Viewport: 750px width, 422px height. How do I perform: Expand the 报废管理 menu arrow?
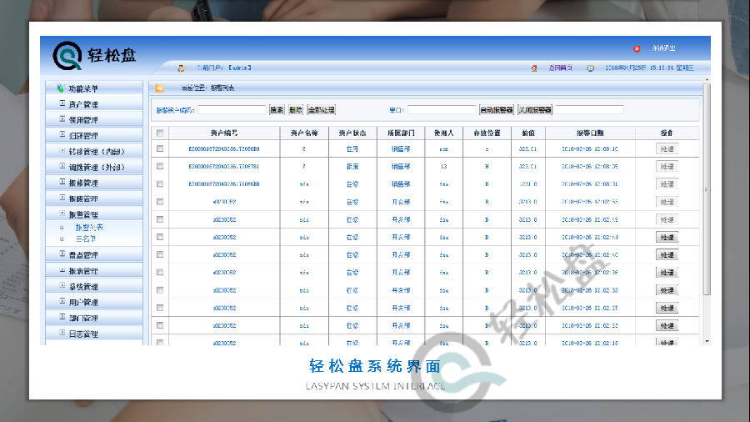62,198
